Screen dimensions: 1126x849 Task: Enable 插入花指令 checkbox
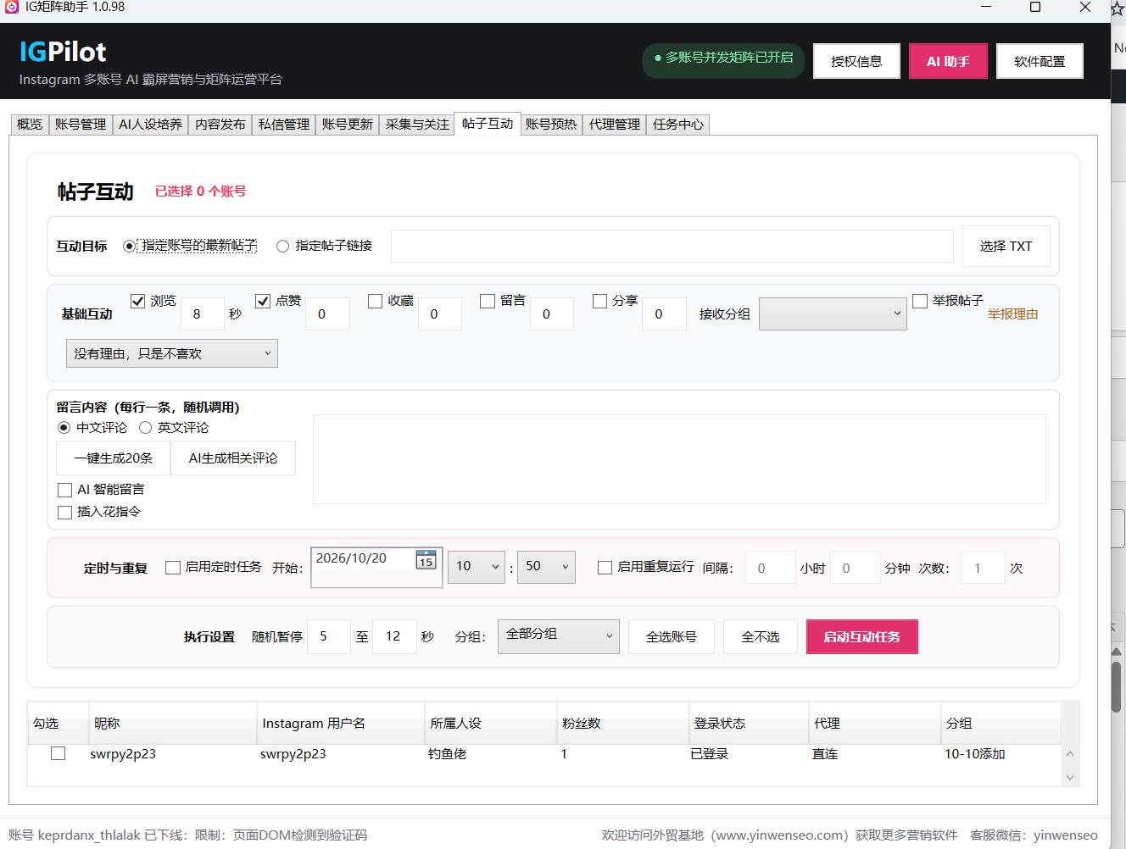(64, 512)
